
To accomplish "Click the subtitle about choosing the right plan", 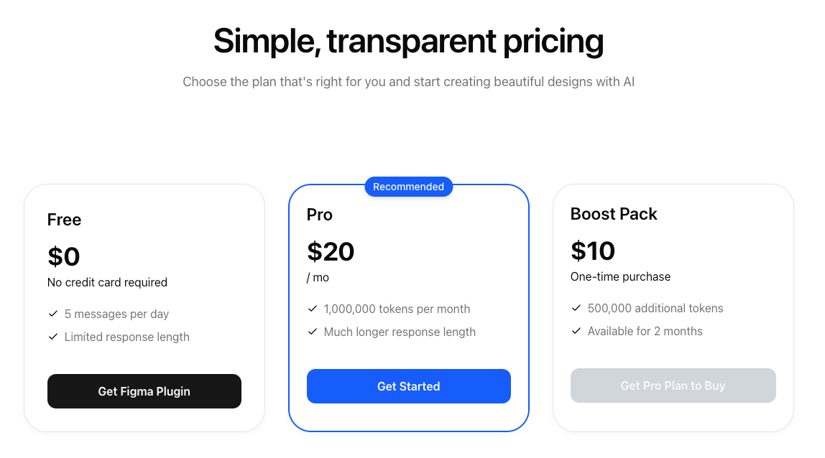I will (x=408, y=82).
